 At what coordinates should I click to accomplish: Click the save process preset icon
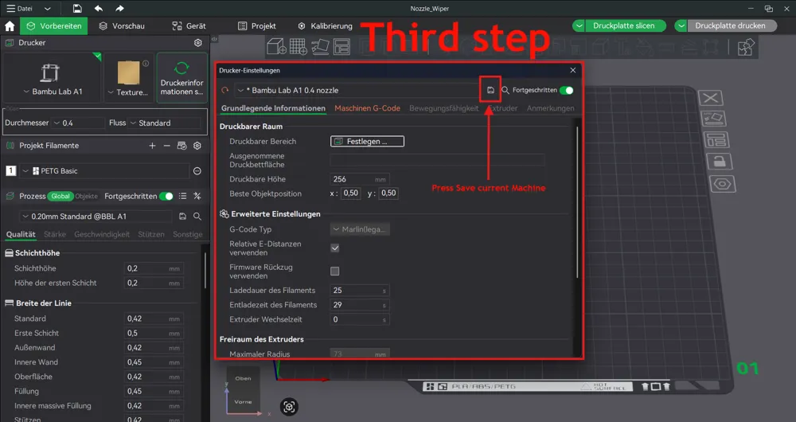coord(182,217)
